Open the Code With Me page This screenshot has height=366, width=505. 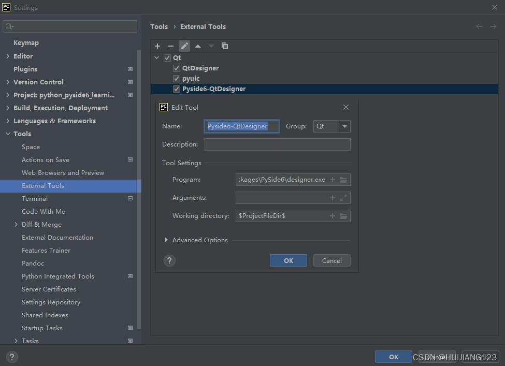click(44, 212)
